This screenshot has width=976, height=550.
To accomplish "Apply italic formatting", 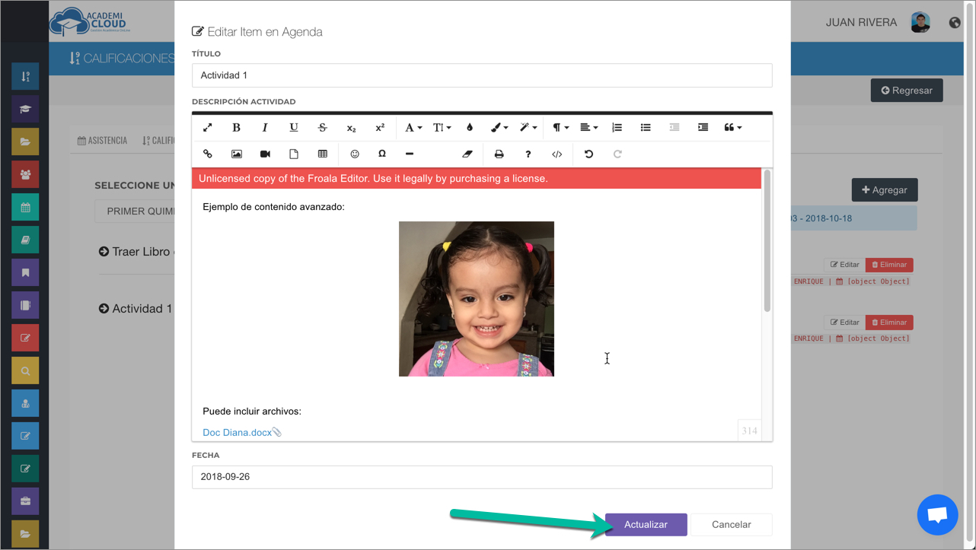I will pos(265,128).
